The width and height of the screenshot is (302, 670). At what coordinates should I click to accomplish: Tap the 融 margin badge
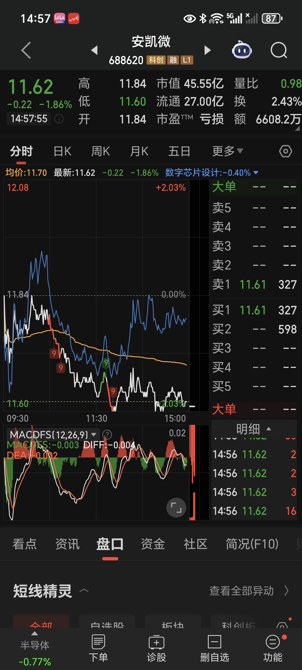(173, 60)
